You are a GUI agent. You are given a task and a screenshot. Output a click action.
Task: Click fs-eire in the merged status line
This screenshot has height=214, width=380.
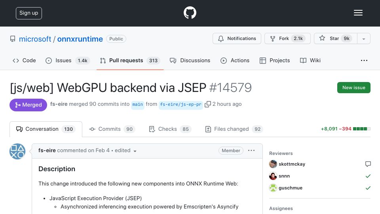59,104
